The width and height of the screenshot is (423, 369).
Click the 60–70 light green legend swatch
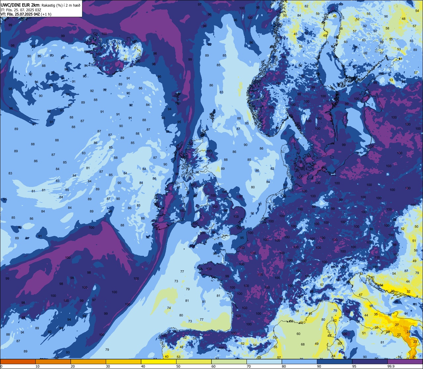coord(229,361)
